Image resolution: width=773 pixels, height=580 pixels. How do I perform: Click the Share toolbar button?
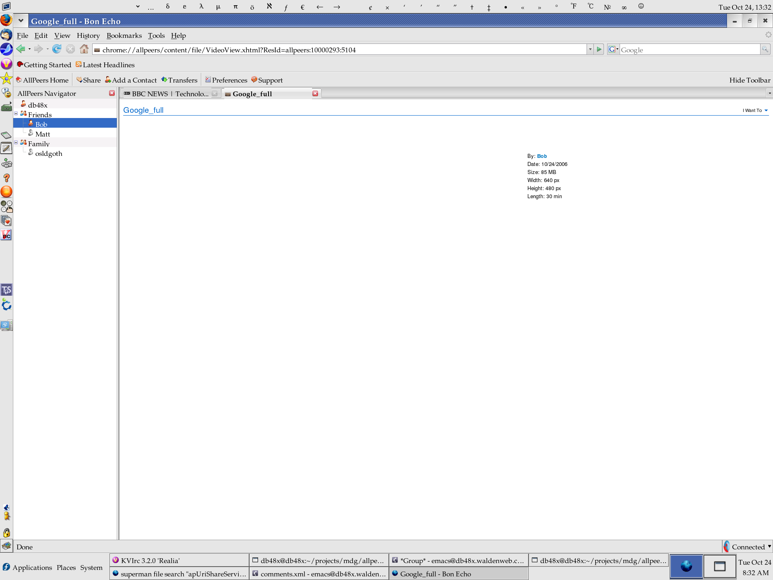click(88, 80)
